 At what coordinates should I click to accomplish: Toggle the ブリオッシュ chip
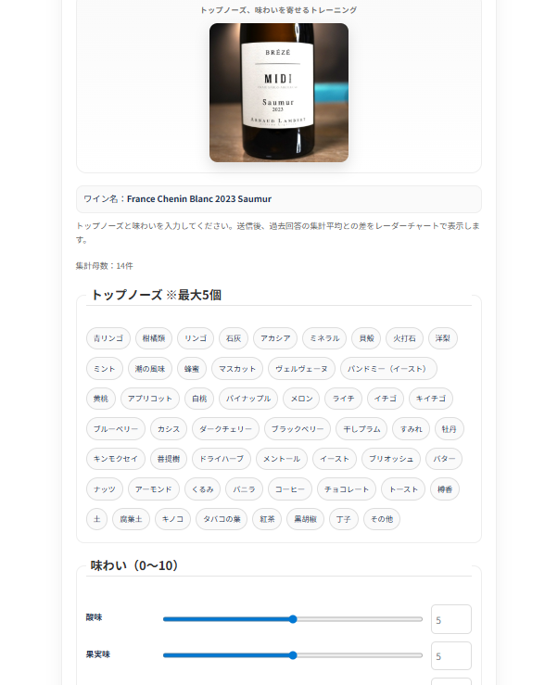tap(391, 459)
